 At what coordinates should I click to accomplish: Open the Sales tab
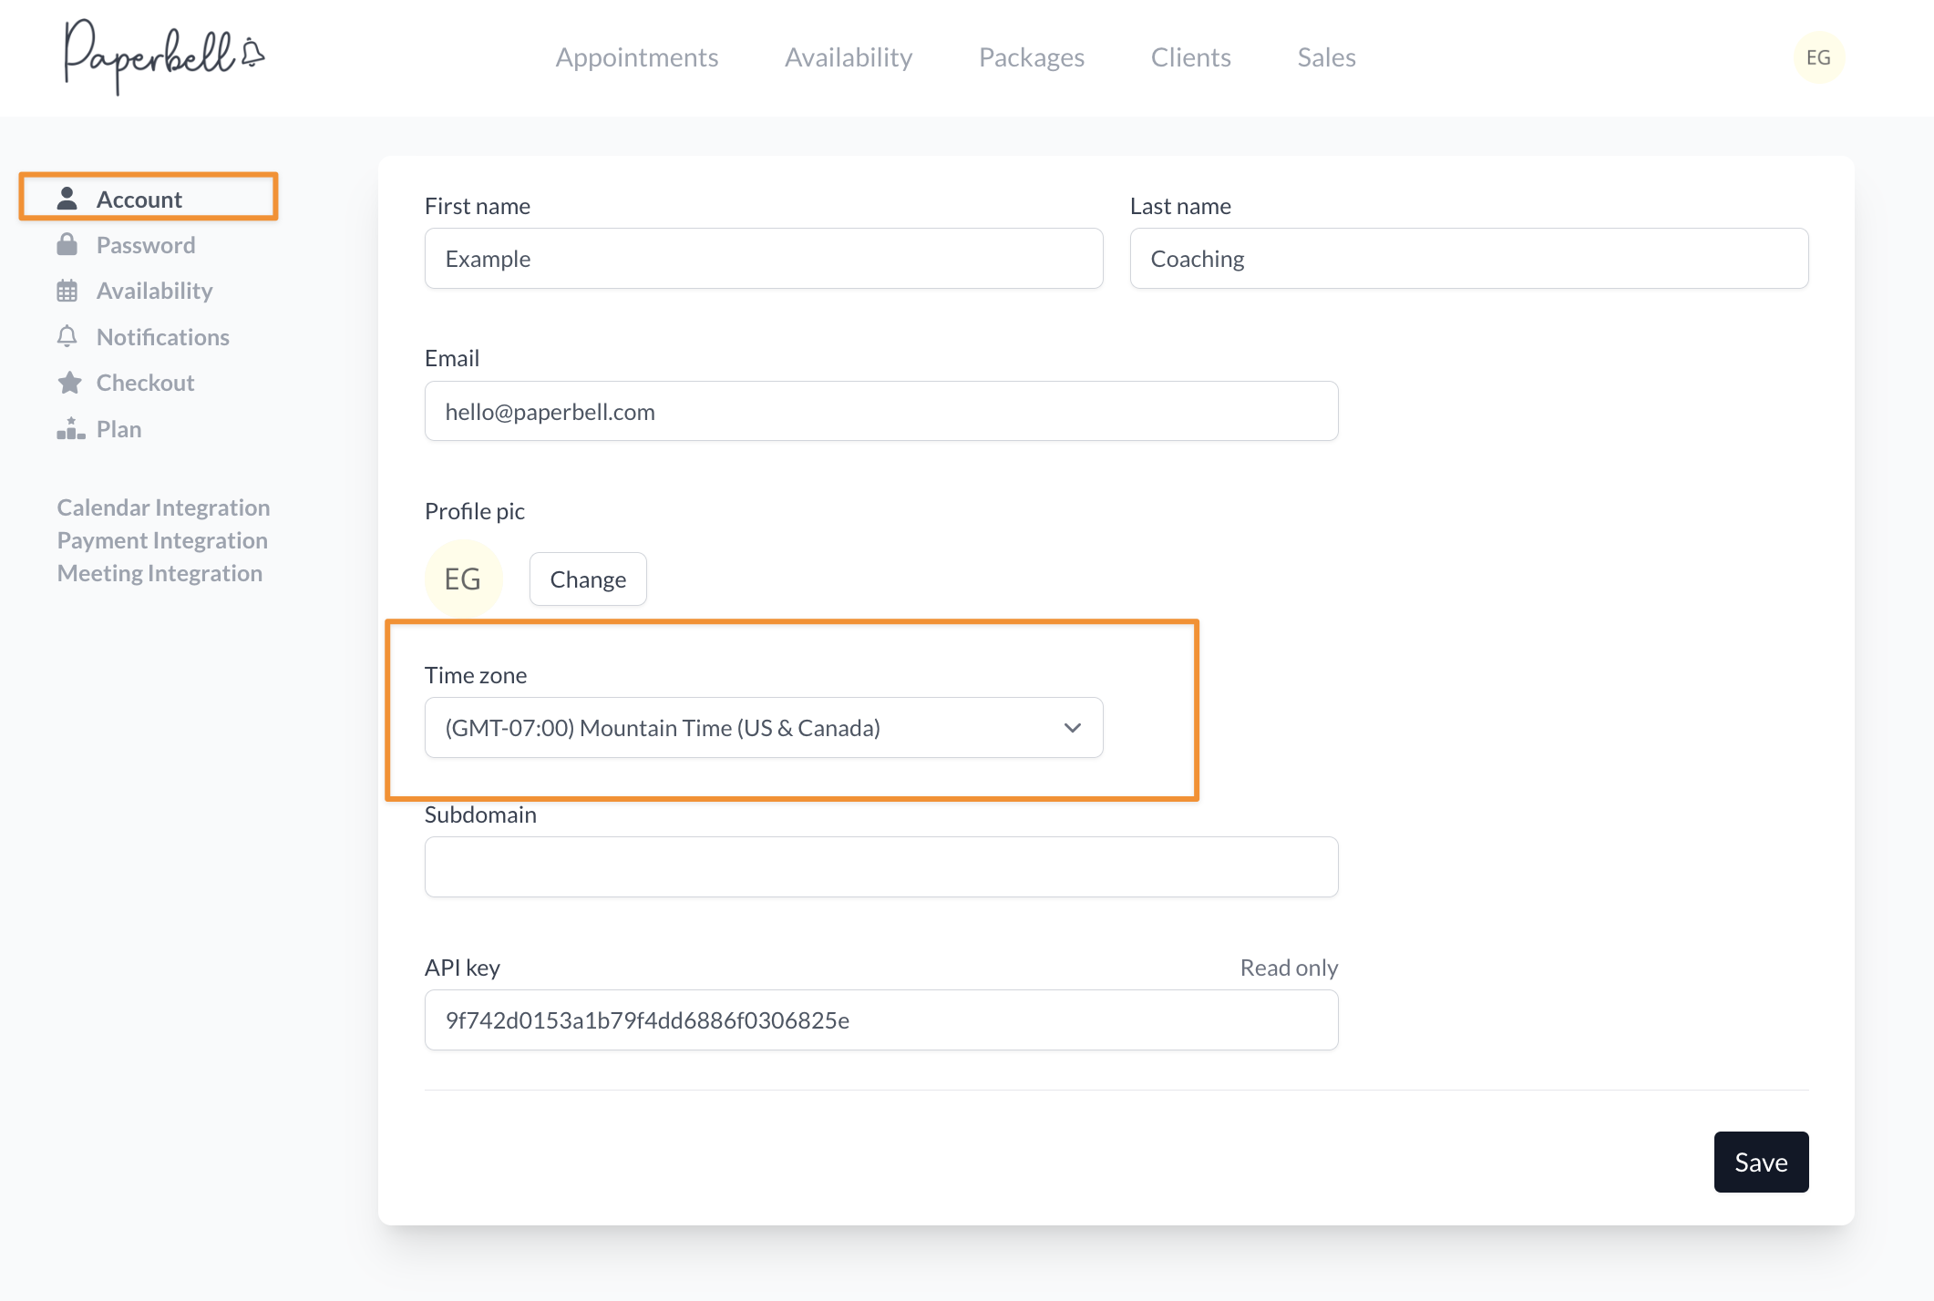pos(1326,57)
